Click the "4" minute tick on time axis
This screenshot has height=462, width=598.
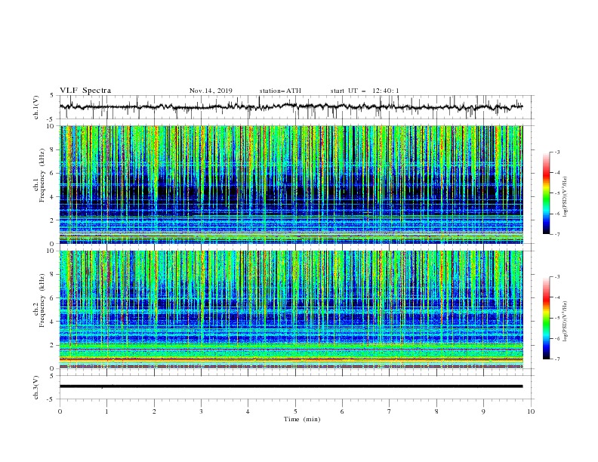click(248, 411)
